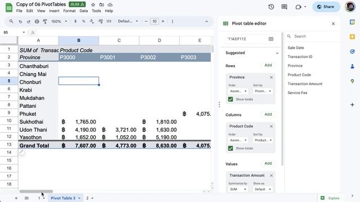Decrease the font size

146,21
